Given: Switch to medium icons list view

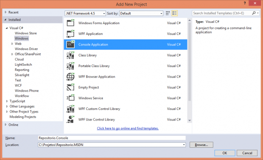Looking at the screenshot, I should 174,13.
